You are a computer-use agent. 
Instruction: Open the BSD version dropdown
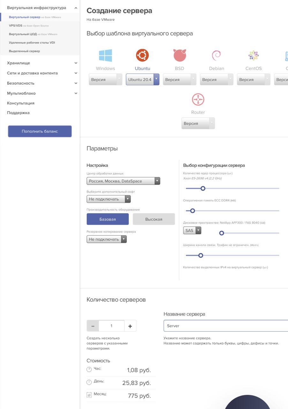pyautogui.click(x=179, y=80)
